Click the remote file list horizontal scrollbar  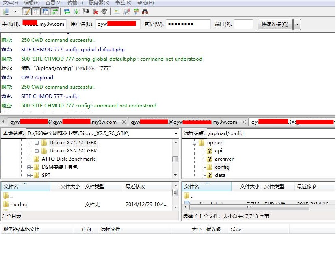coord(256,207)
